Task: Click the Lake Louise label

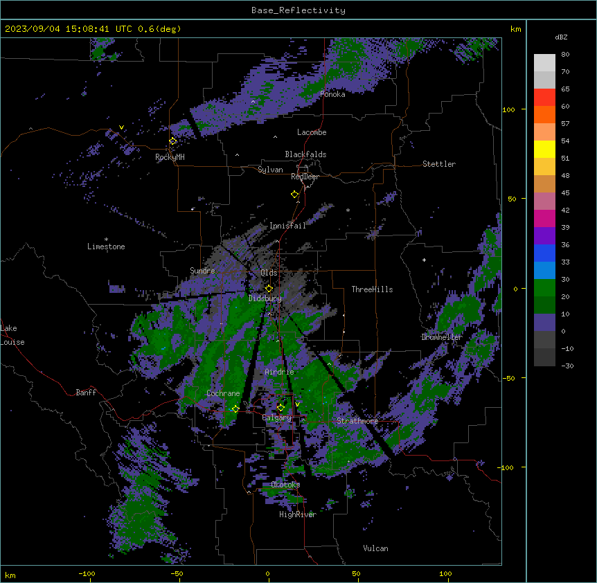Action: (x=12, y=335)
